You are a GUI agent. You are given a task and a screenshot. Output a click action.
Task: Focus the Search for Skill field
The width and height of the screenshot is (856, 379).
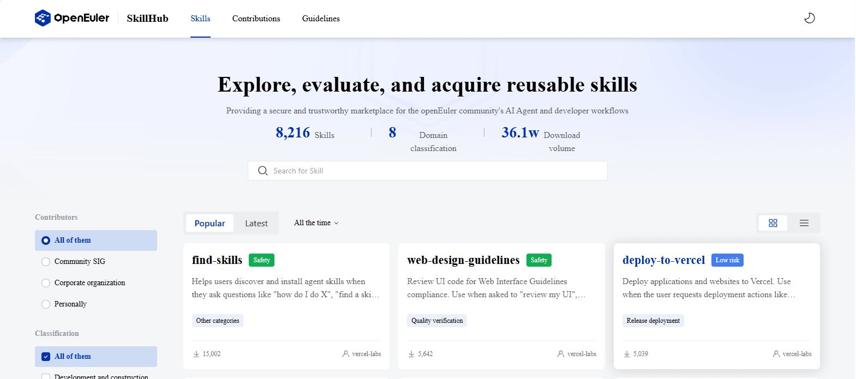[x=428, y=171]
